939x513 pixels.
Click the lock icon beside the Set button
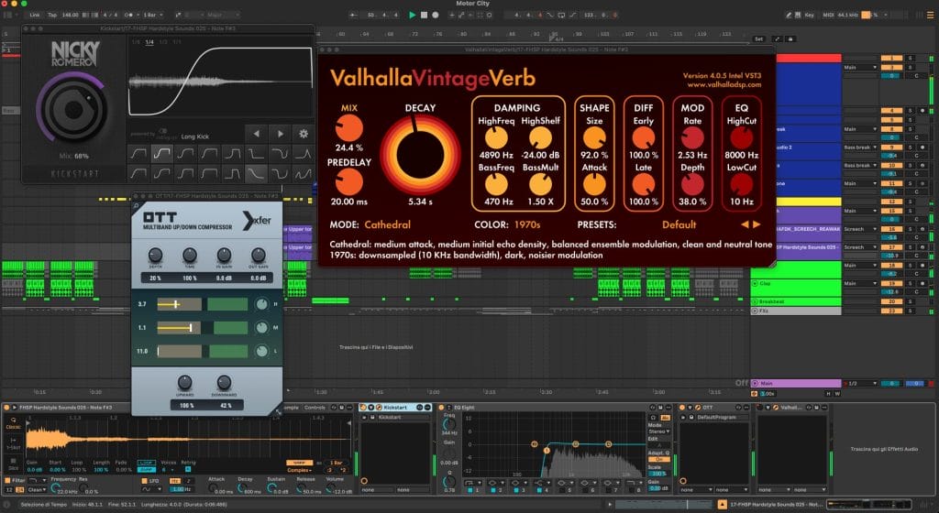click(x=790, y=38)
